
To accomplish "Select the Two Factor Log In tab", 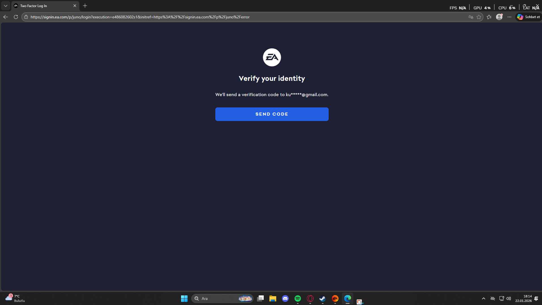I will pos(45,6).
